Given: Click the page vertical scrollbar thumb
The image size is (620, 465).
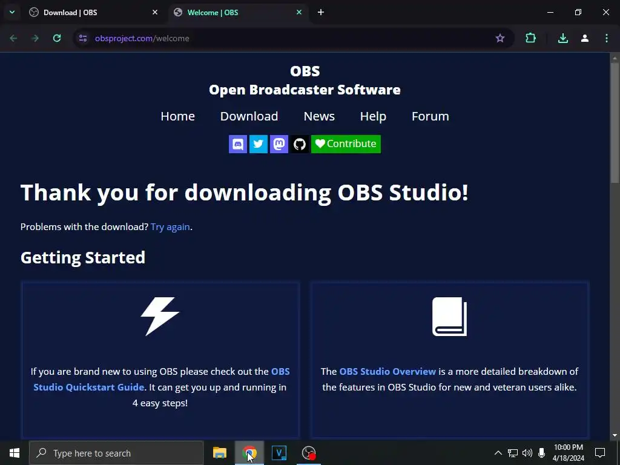Looking at the screenshot, I should tap(615, 122).
